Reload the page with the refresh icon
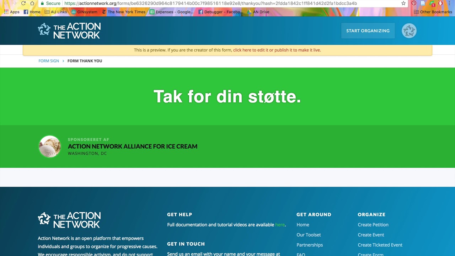Viewport: 455px width, 256px height. tap(23, 3)
